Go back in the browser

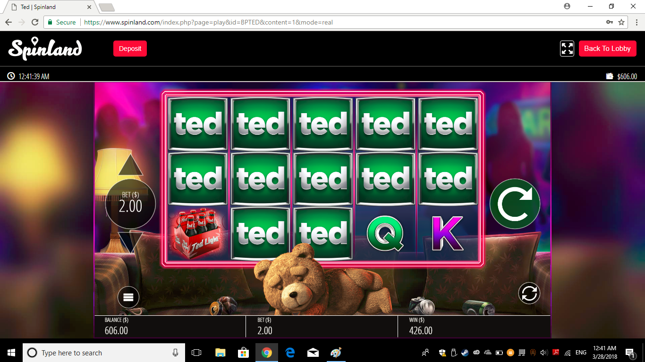8,22
